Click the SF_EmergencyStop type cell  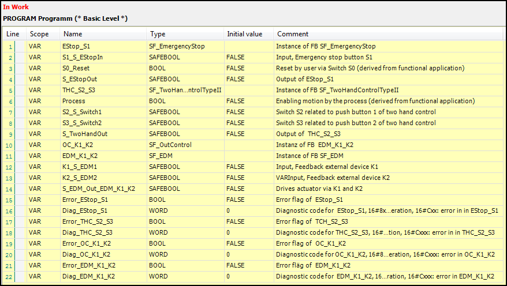click(184, 46)
